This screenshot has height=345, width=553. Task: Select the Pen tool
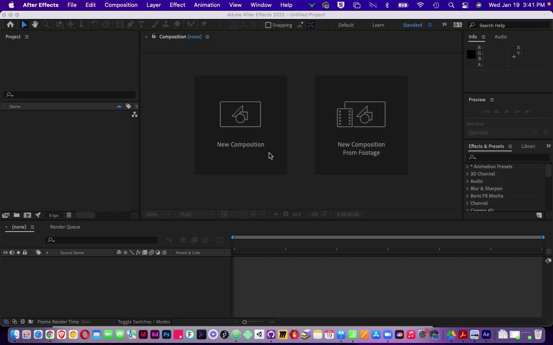pyautogui.click(x=130, y=25)
